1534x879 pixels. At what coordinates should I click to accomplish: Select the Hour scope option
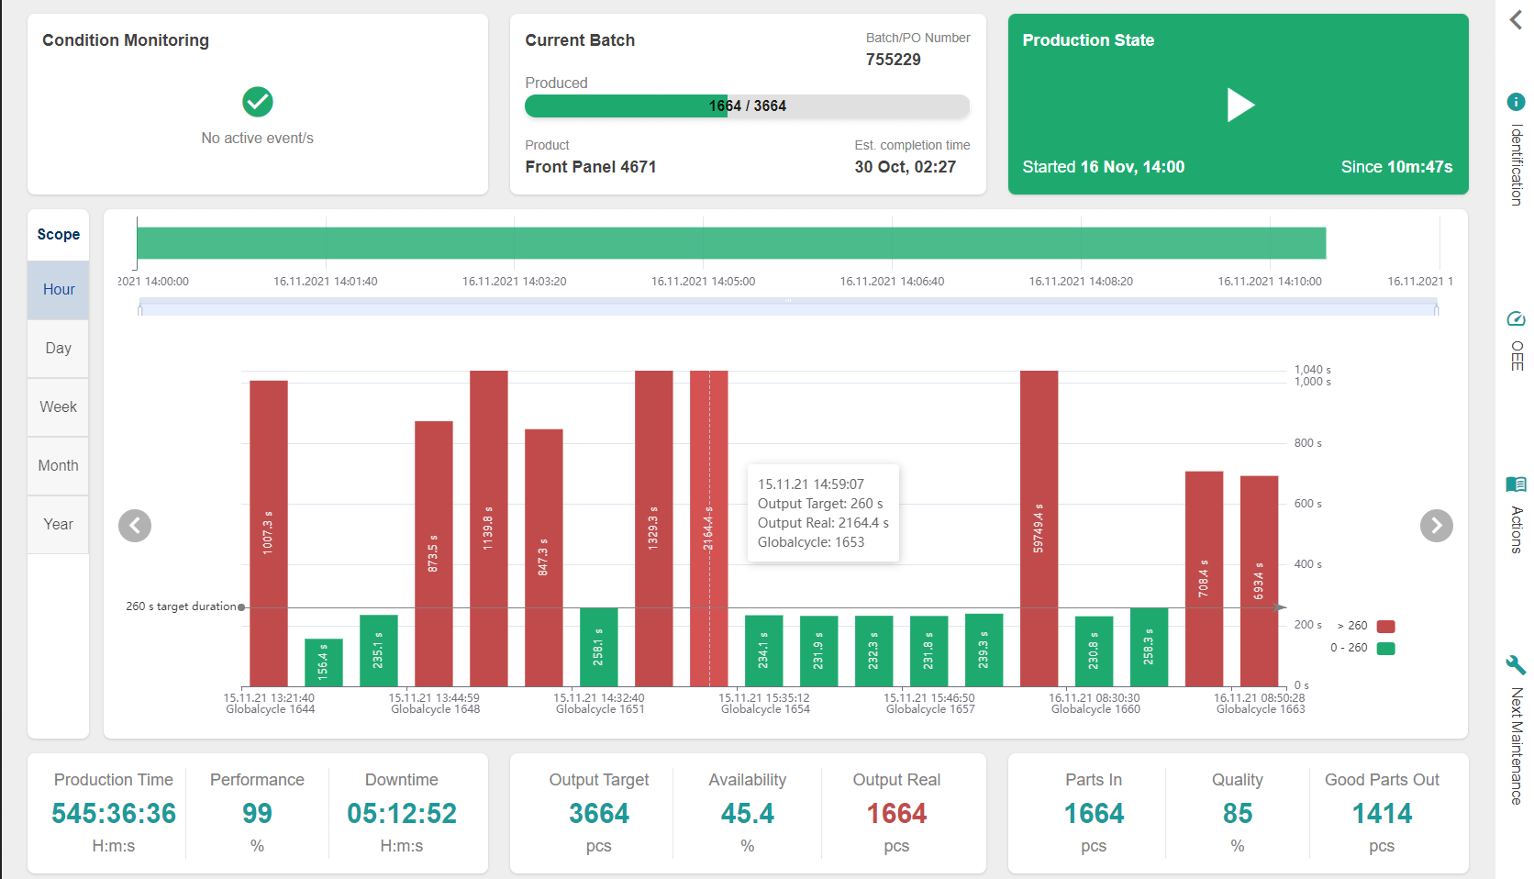pyautogui.click(x=58, y=289)
